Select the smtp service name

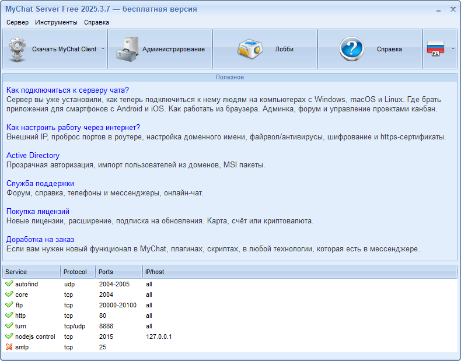tap(22, 347)
